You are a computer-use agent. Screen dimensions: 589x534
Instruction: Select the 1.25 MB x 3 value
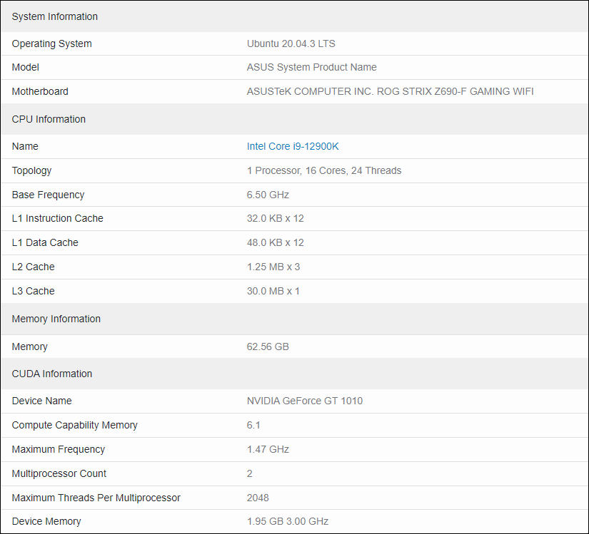(273, 267)
